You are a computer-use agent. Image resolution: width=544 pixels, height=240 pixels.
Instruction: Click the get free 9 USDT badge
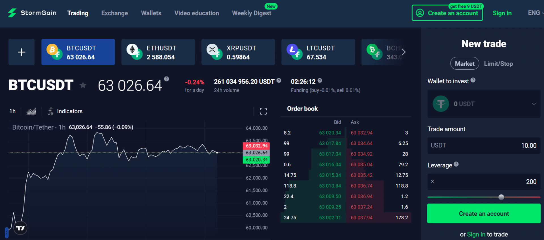(466, 6)
